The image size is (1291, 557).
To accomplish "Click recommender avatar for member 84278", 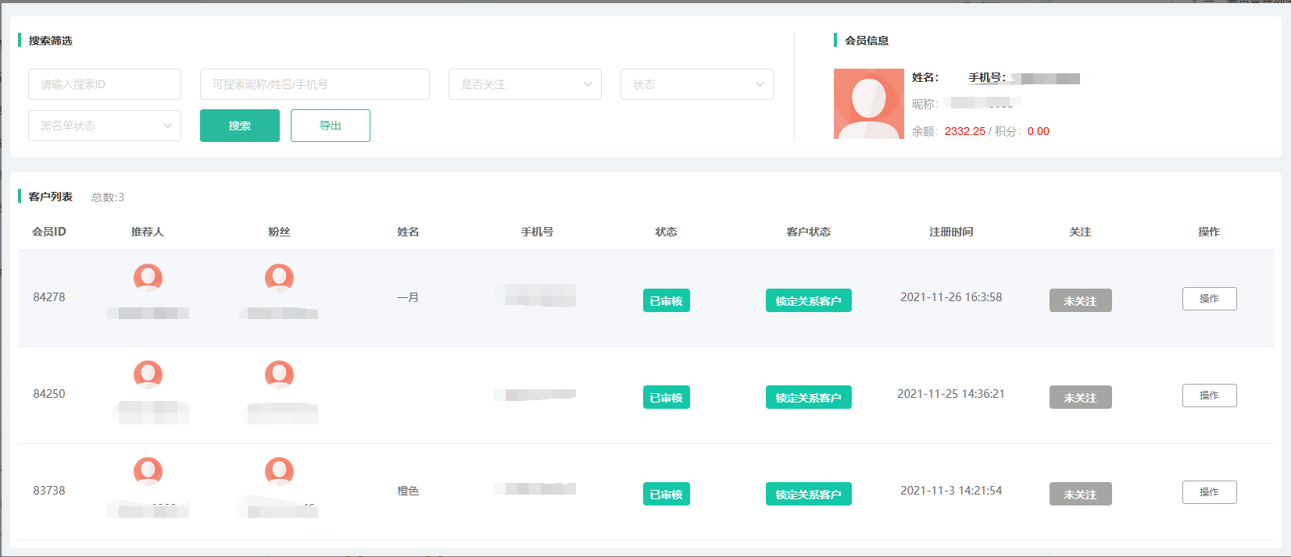I will coord(148,278).
